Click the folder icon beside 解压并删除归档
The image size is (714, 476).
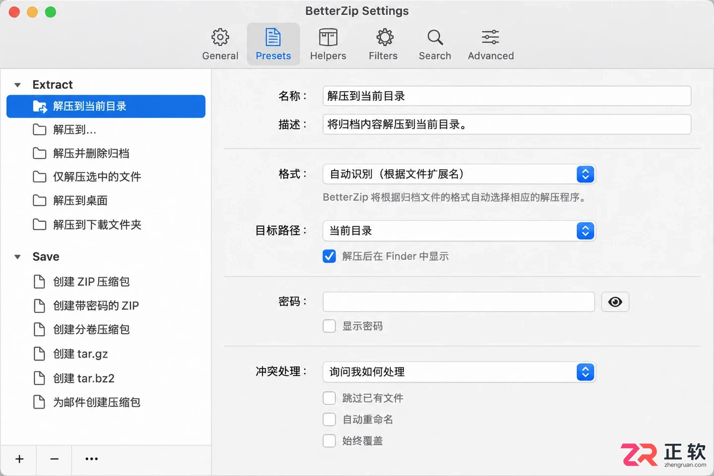coord(40,153)
